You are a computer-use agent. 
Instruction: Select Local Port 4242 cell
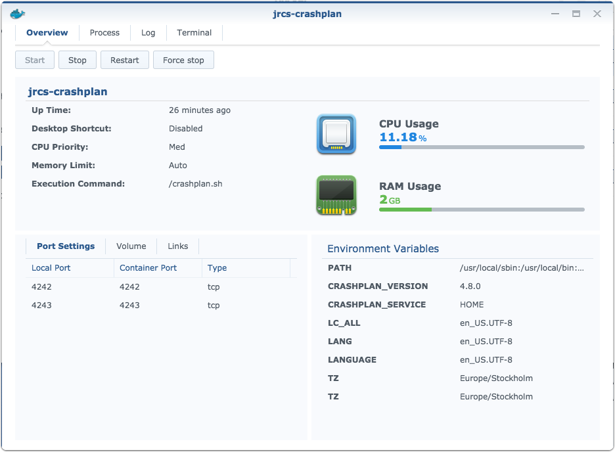click(41, 287)
